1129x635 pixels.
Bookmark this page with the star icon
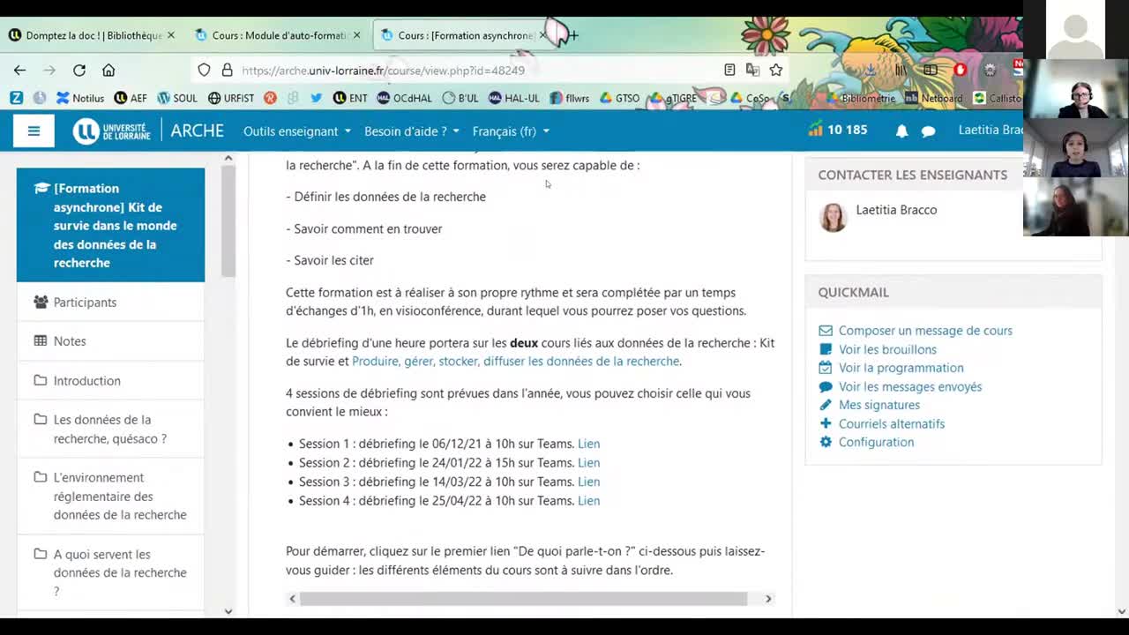(x=775, y=70)
